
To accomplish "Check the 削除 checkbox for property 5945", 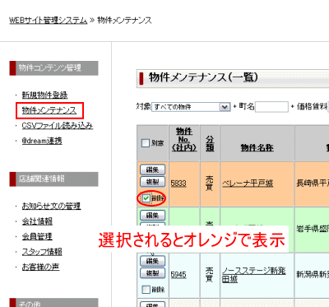I will point(146,289).
